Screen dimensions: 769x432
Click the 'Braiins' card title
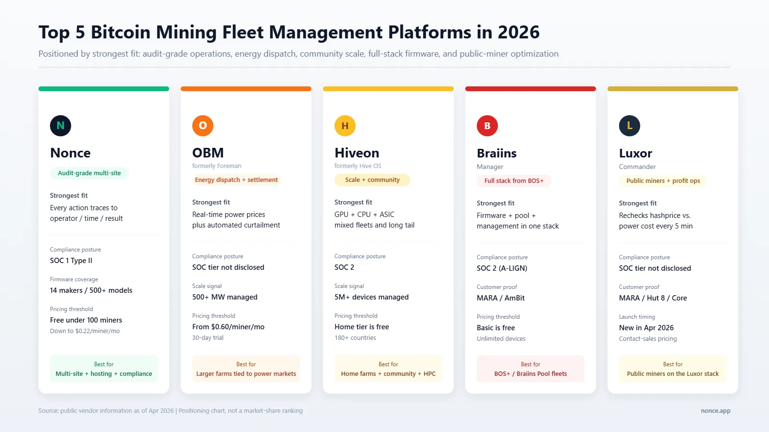(x=496, y=153)
